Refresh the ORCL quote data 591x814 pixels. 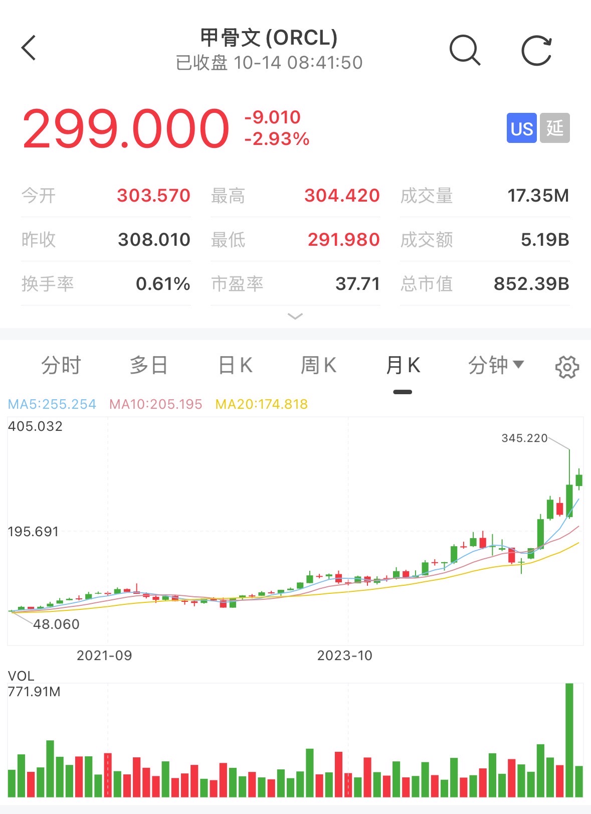[x=536, y=50]
